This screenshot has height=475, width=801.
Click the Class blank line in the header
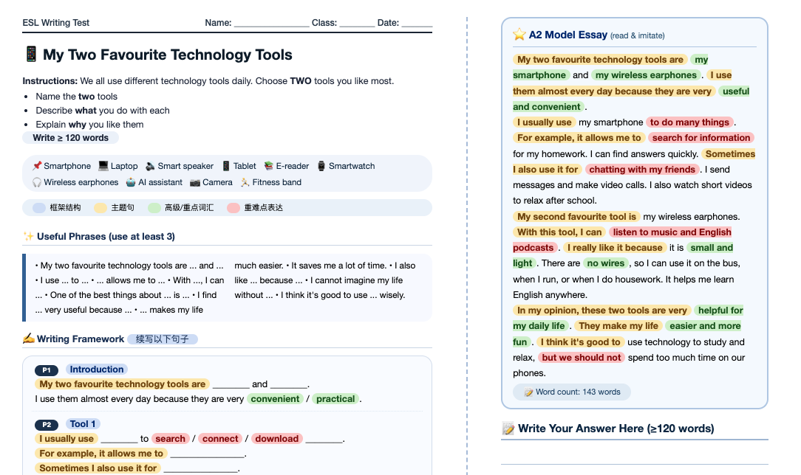coord(357,24)
